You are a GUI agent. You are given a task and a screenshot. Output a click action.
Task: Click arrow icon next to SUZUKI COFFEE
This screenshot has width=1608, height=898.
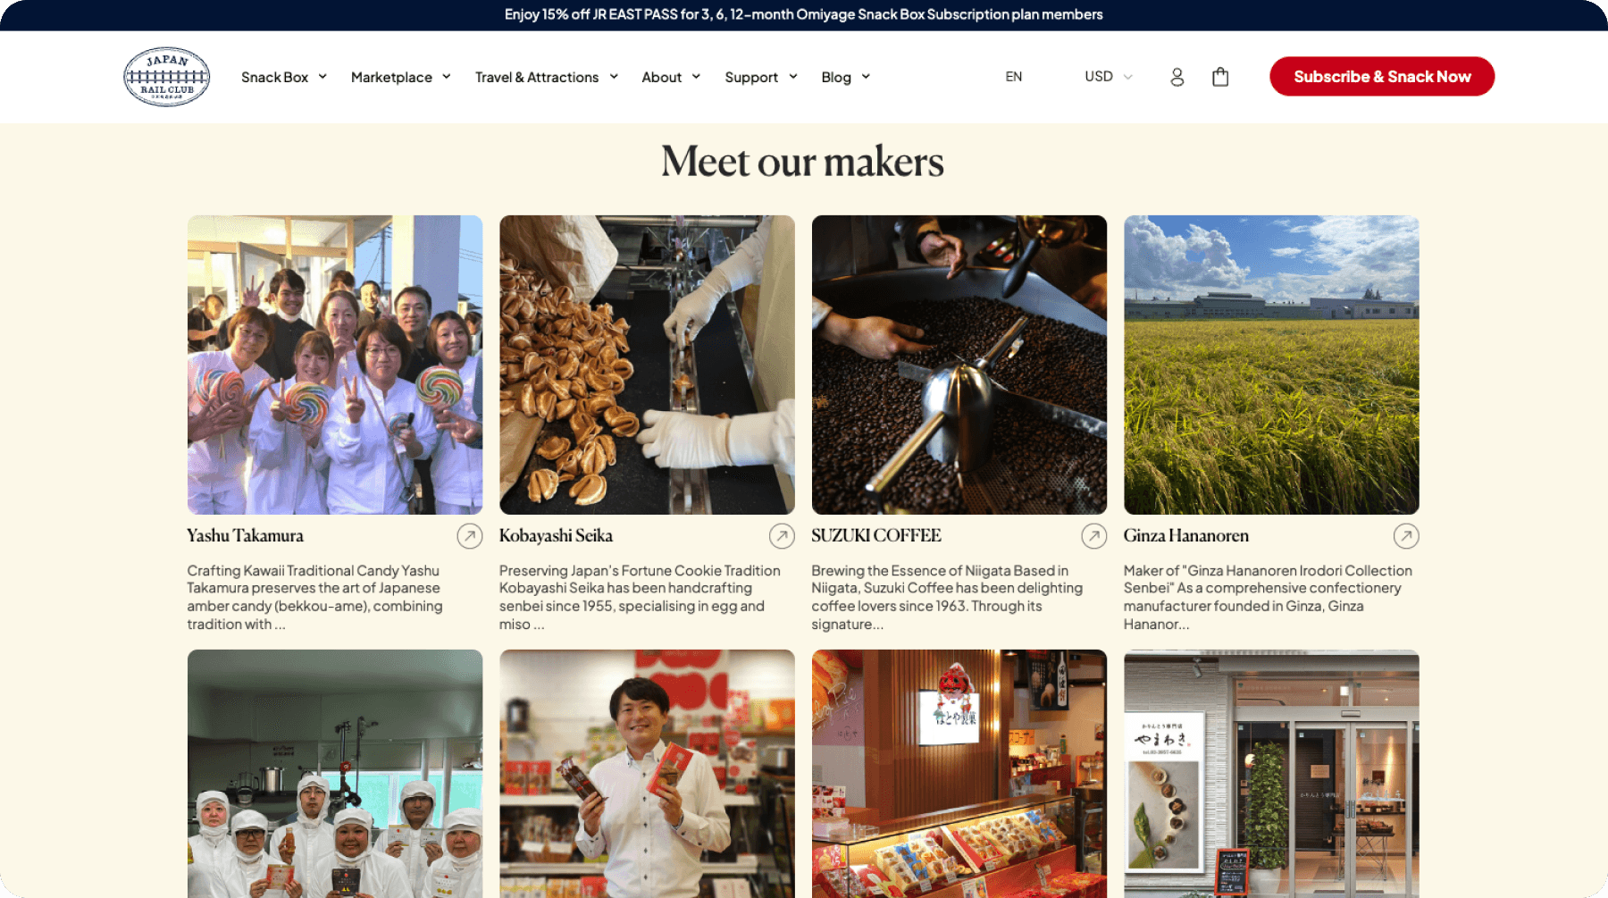tap(1094, 536)
